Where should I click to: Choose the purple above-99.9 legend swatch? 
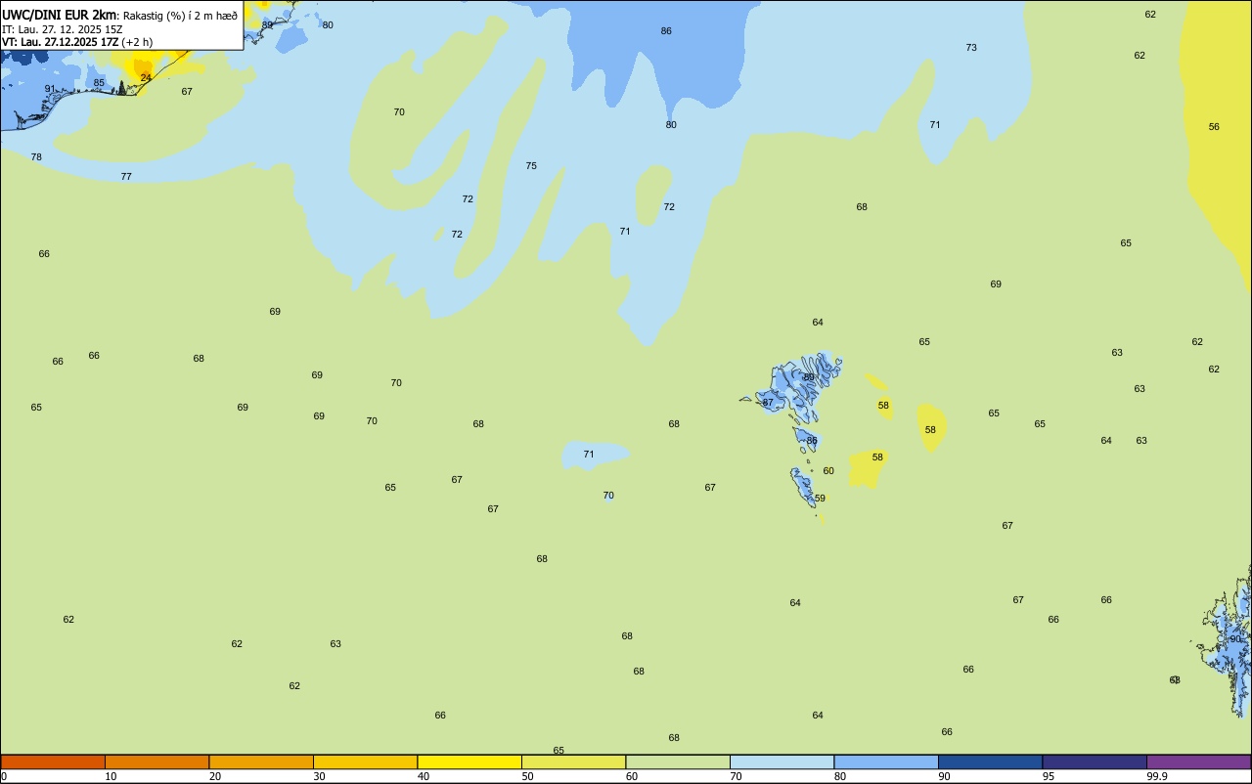(x=1198, y=762)
